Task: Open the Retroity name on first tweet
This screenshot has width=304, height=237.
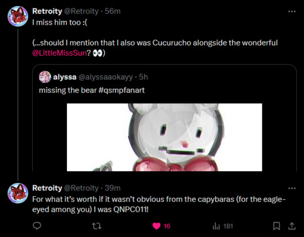Action: point(47,11)
